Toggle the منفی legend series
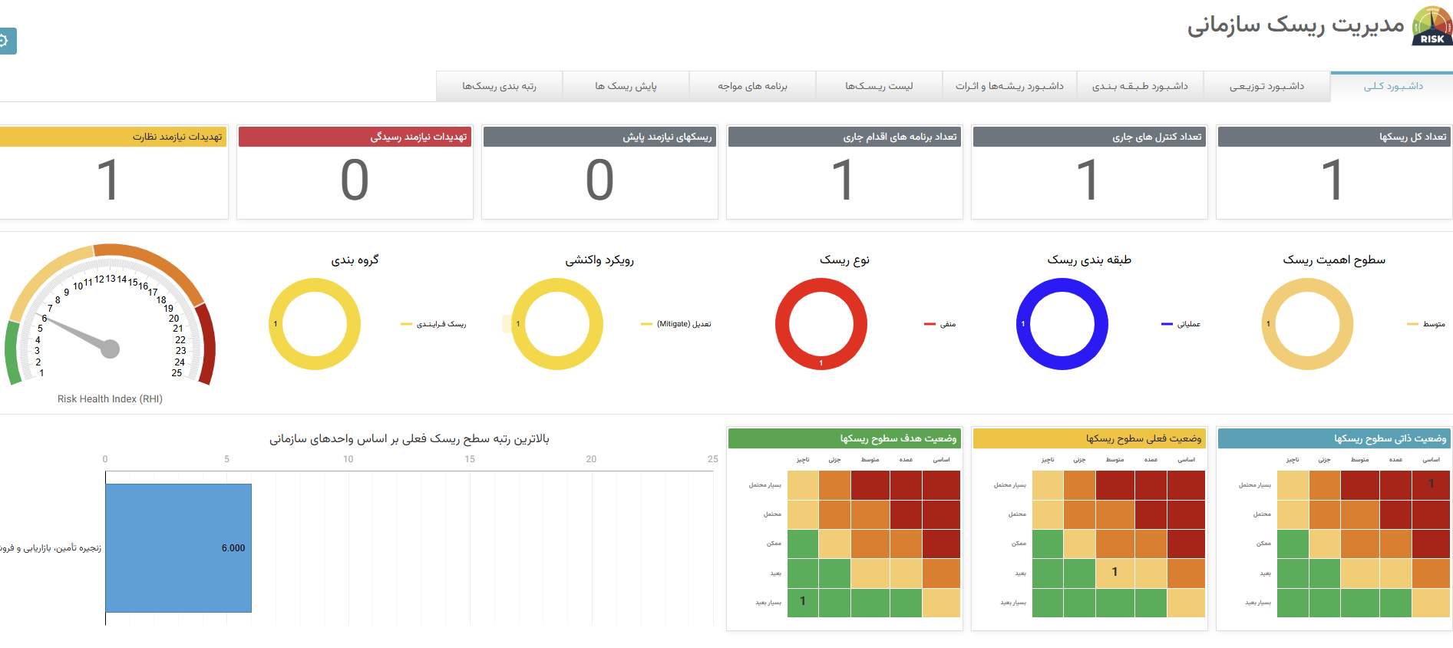The image size is (1453, 648). pyautogui.click(x=940, y=324)
